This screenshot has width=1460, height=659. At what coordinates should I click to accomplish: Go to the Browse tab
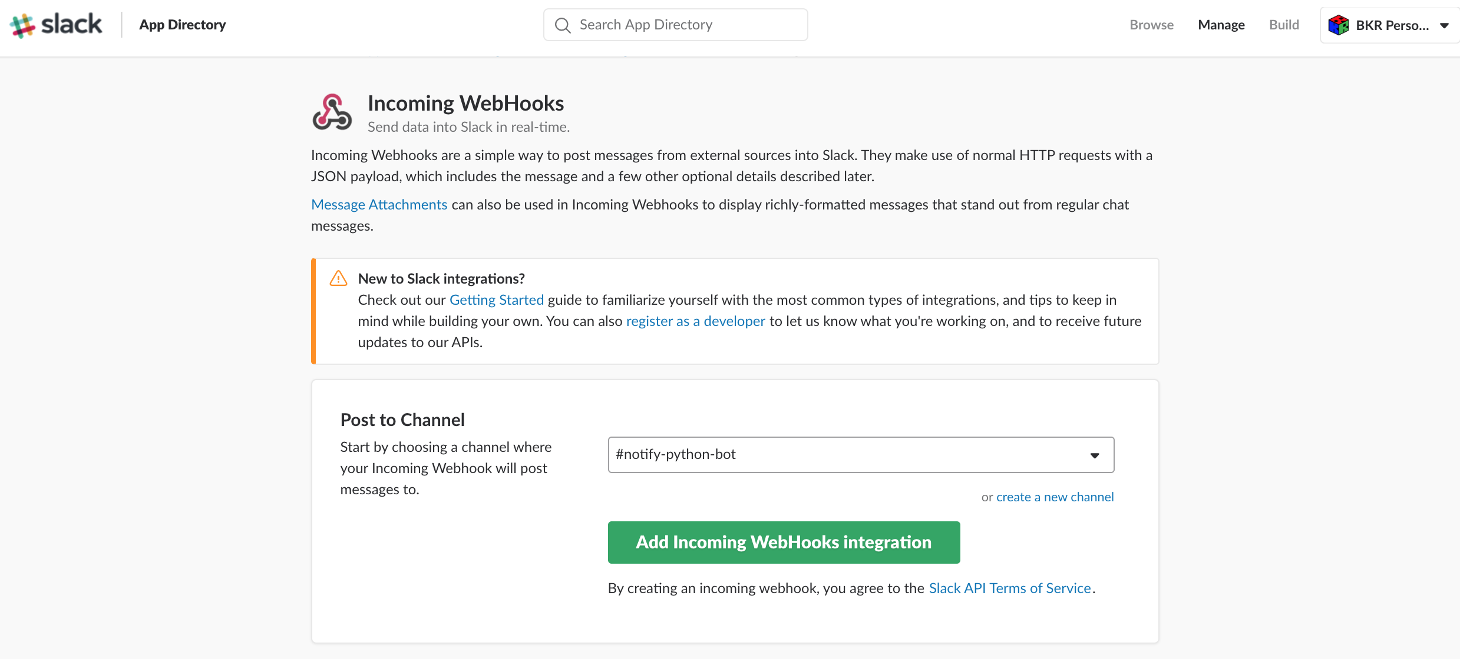pos(1151,25)
